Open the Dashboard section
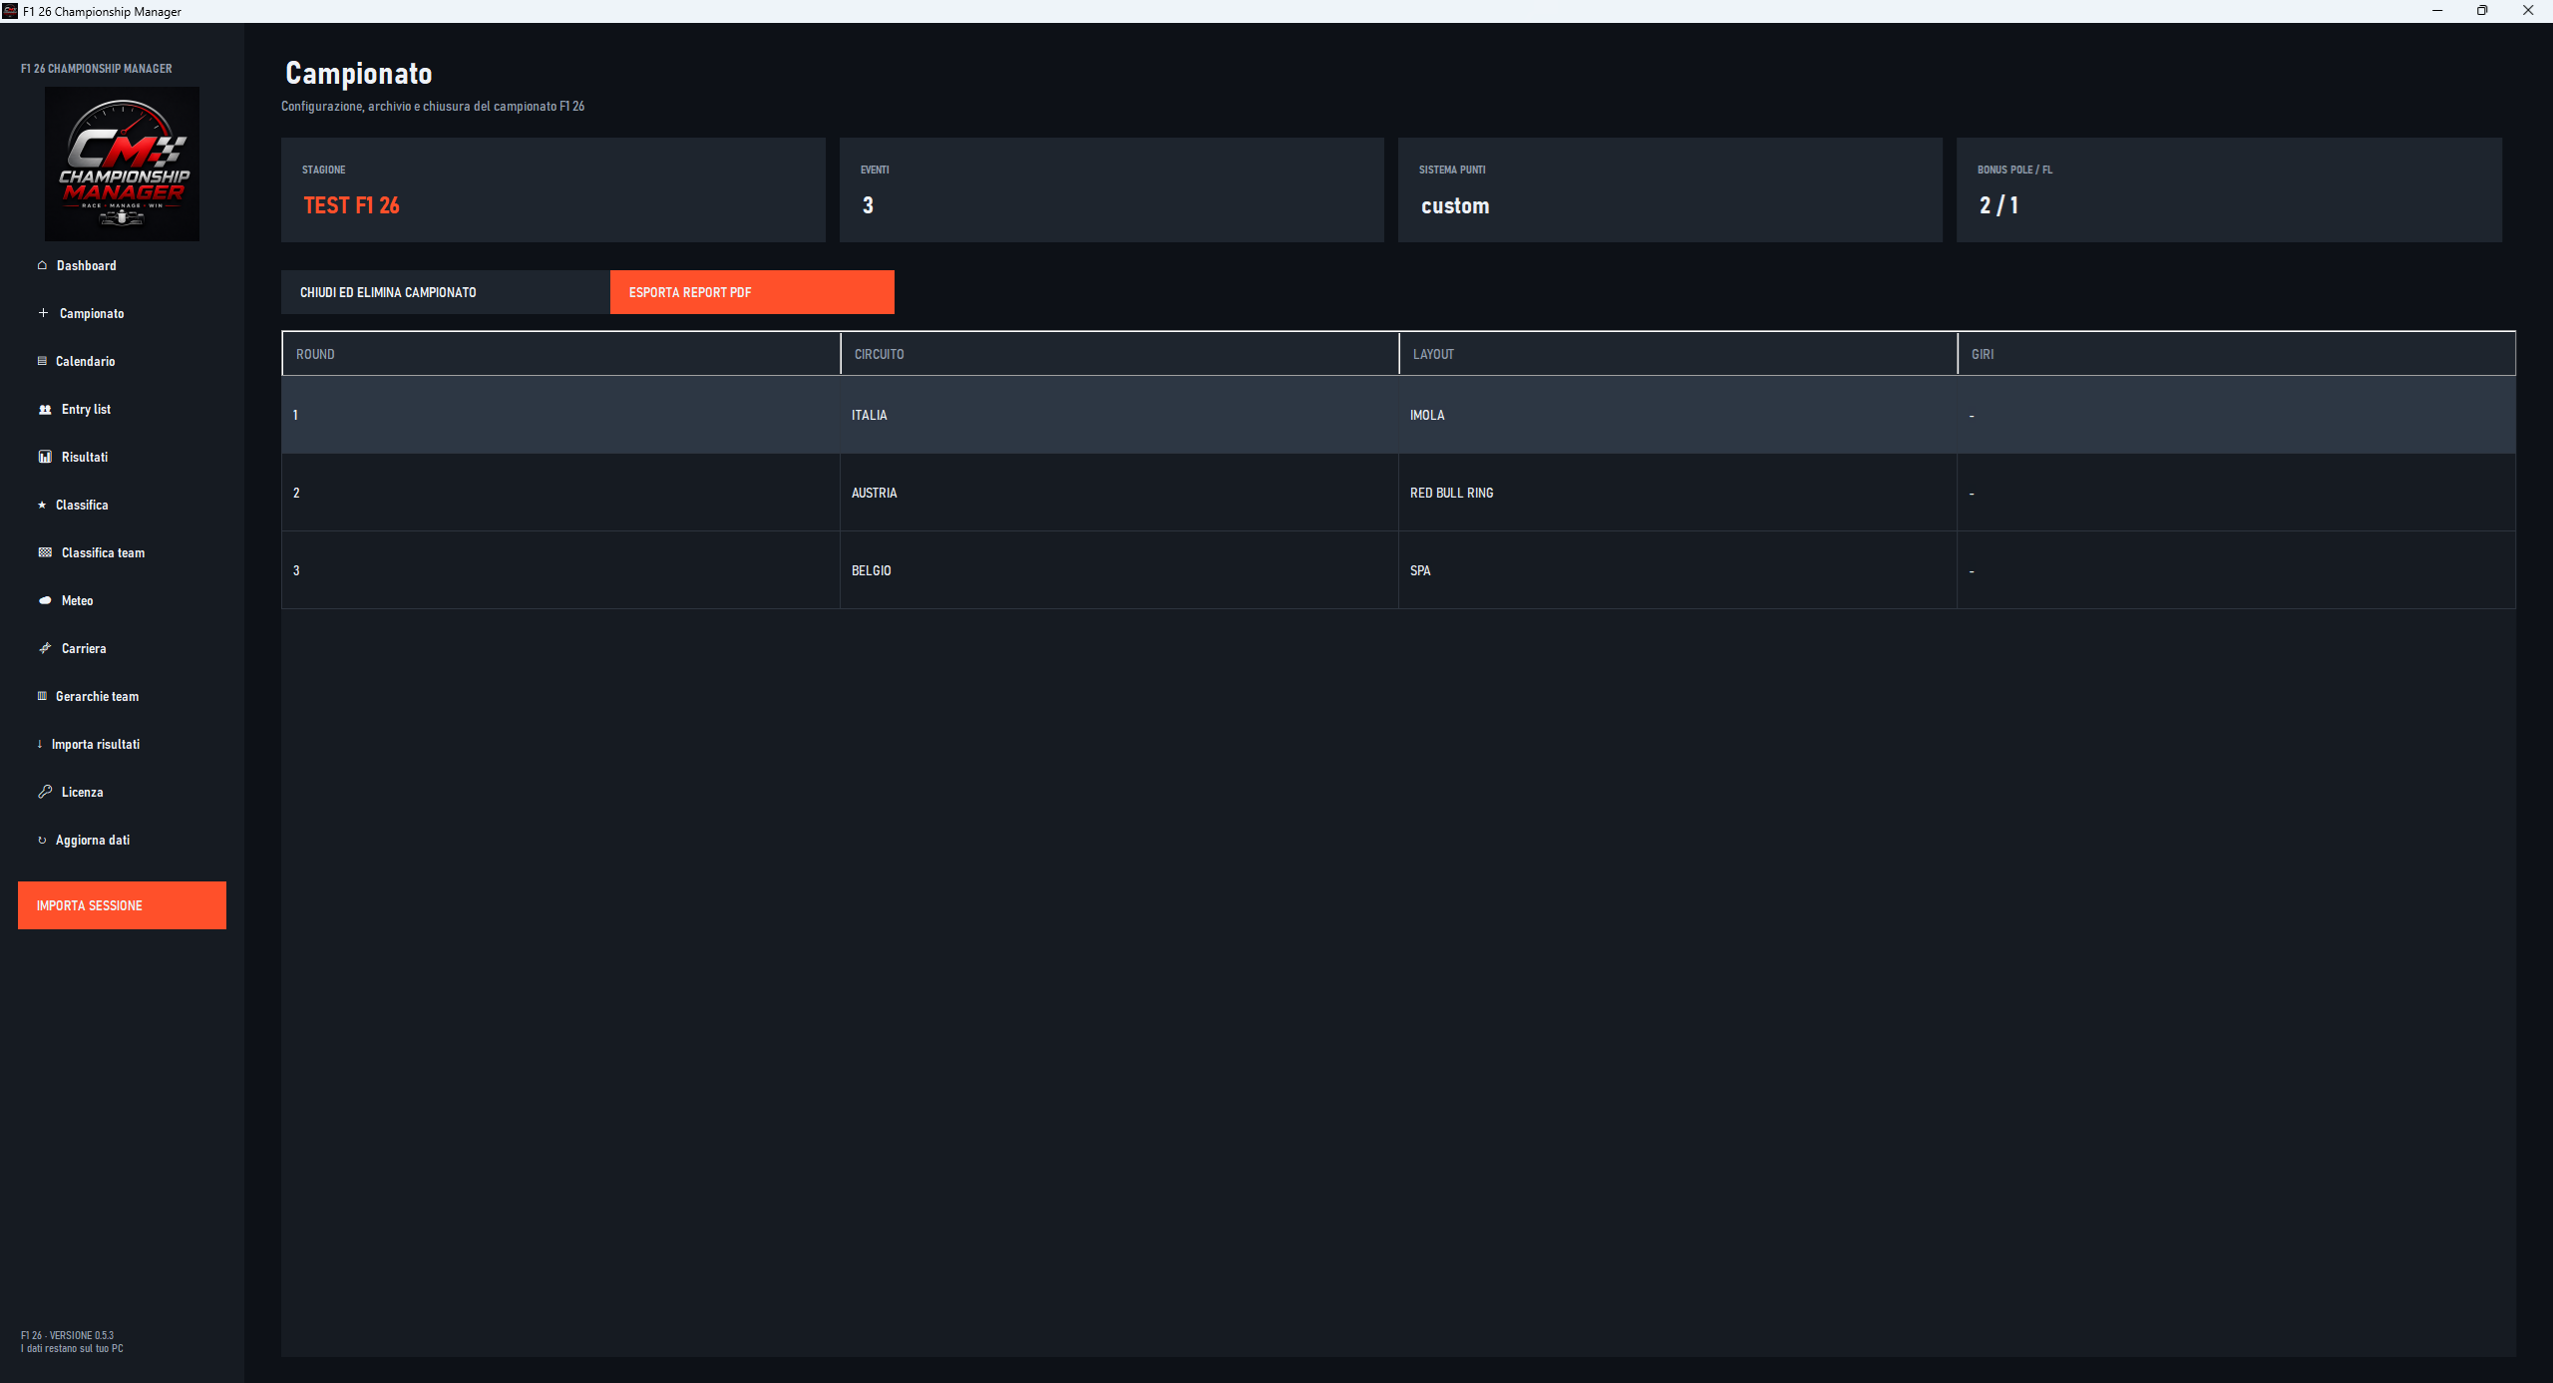Image resolution: width=2553 pixels, height=1383 pixels. (x=86, y=265)
